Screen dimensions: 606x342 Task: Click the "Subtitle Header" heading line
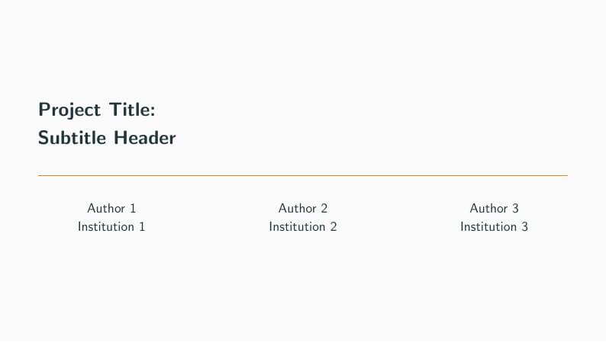[107, 139]
